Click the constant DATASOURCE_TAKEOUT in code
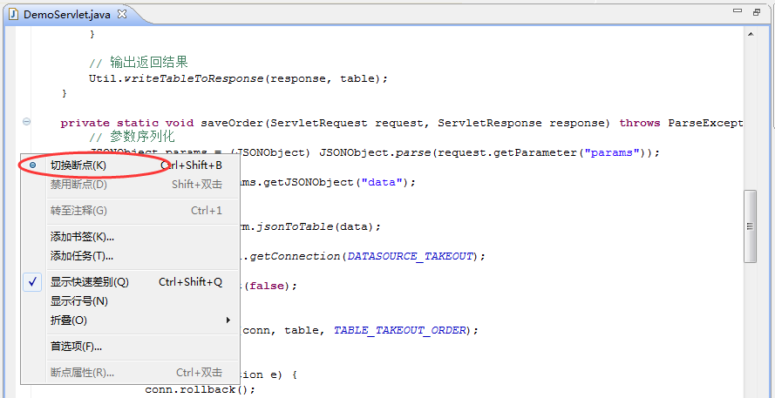Viewport: 775px width, 398px height. click(x=411, y=256)
